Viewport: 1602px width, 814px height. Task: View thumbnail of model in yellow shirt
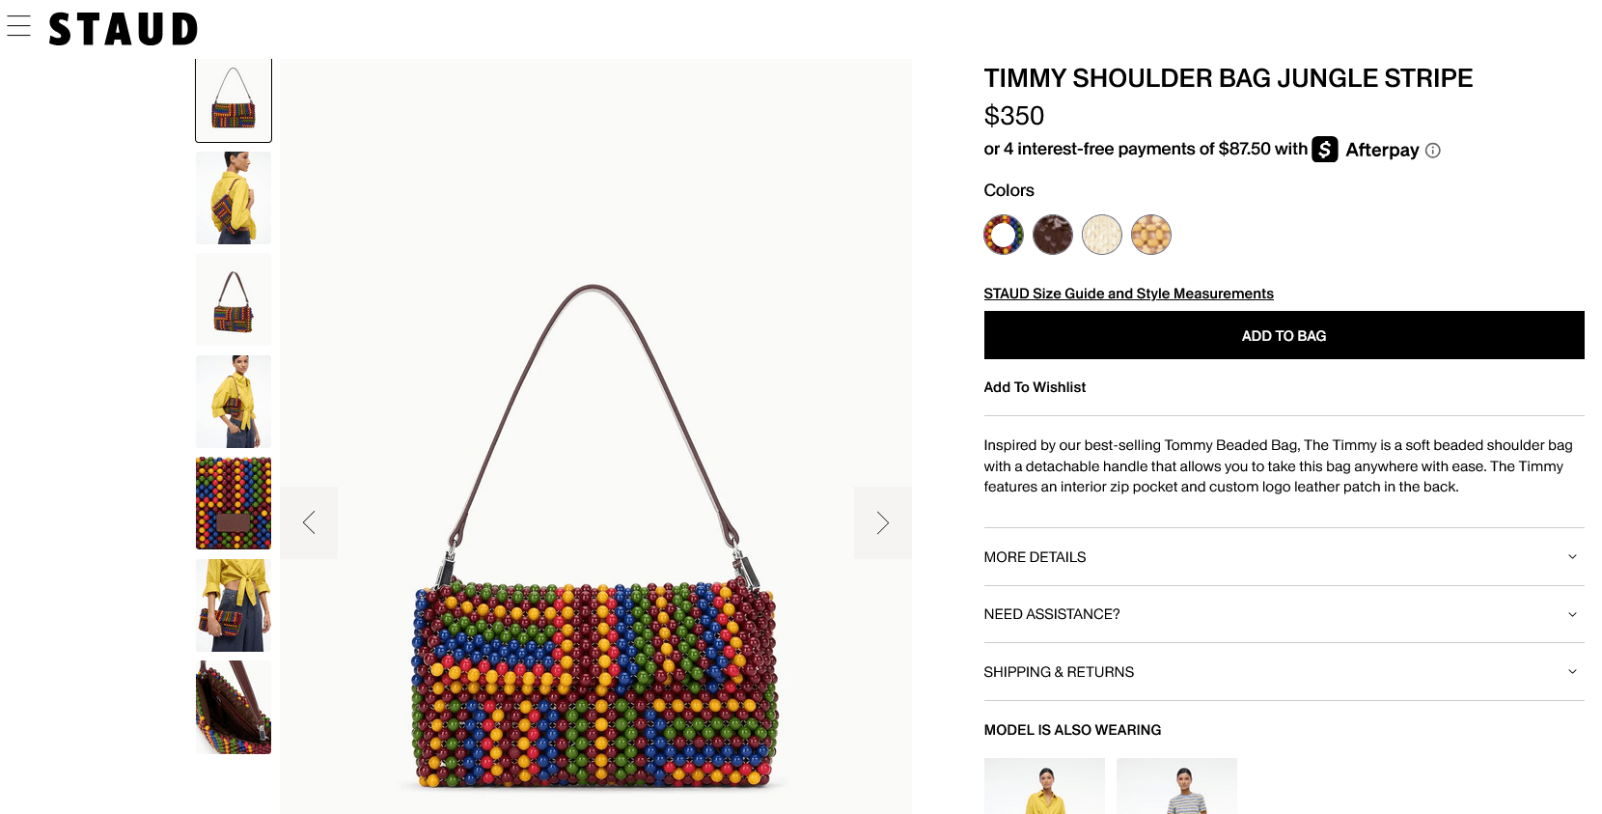pos(234,198)
